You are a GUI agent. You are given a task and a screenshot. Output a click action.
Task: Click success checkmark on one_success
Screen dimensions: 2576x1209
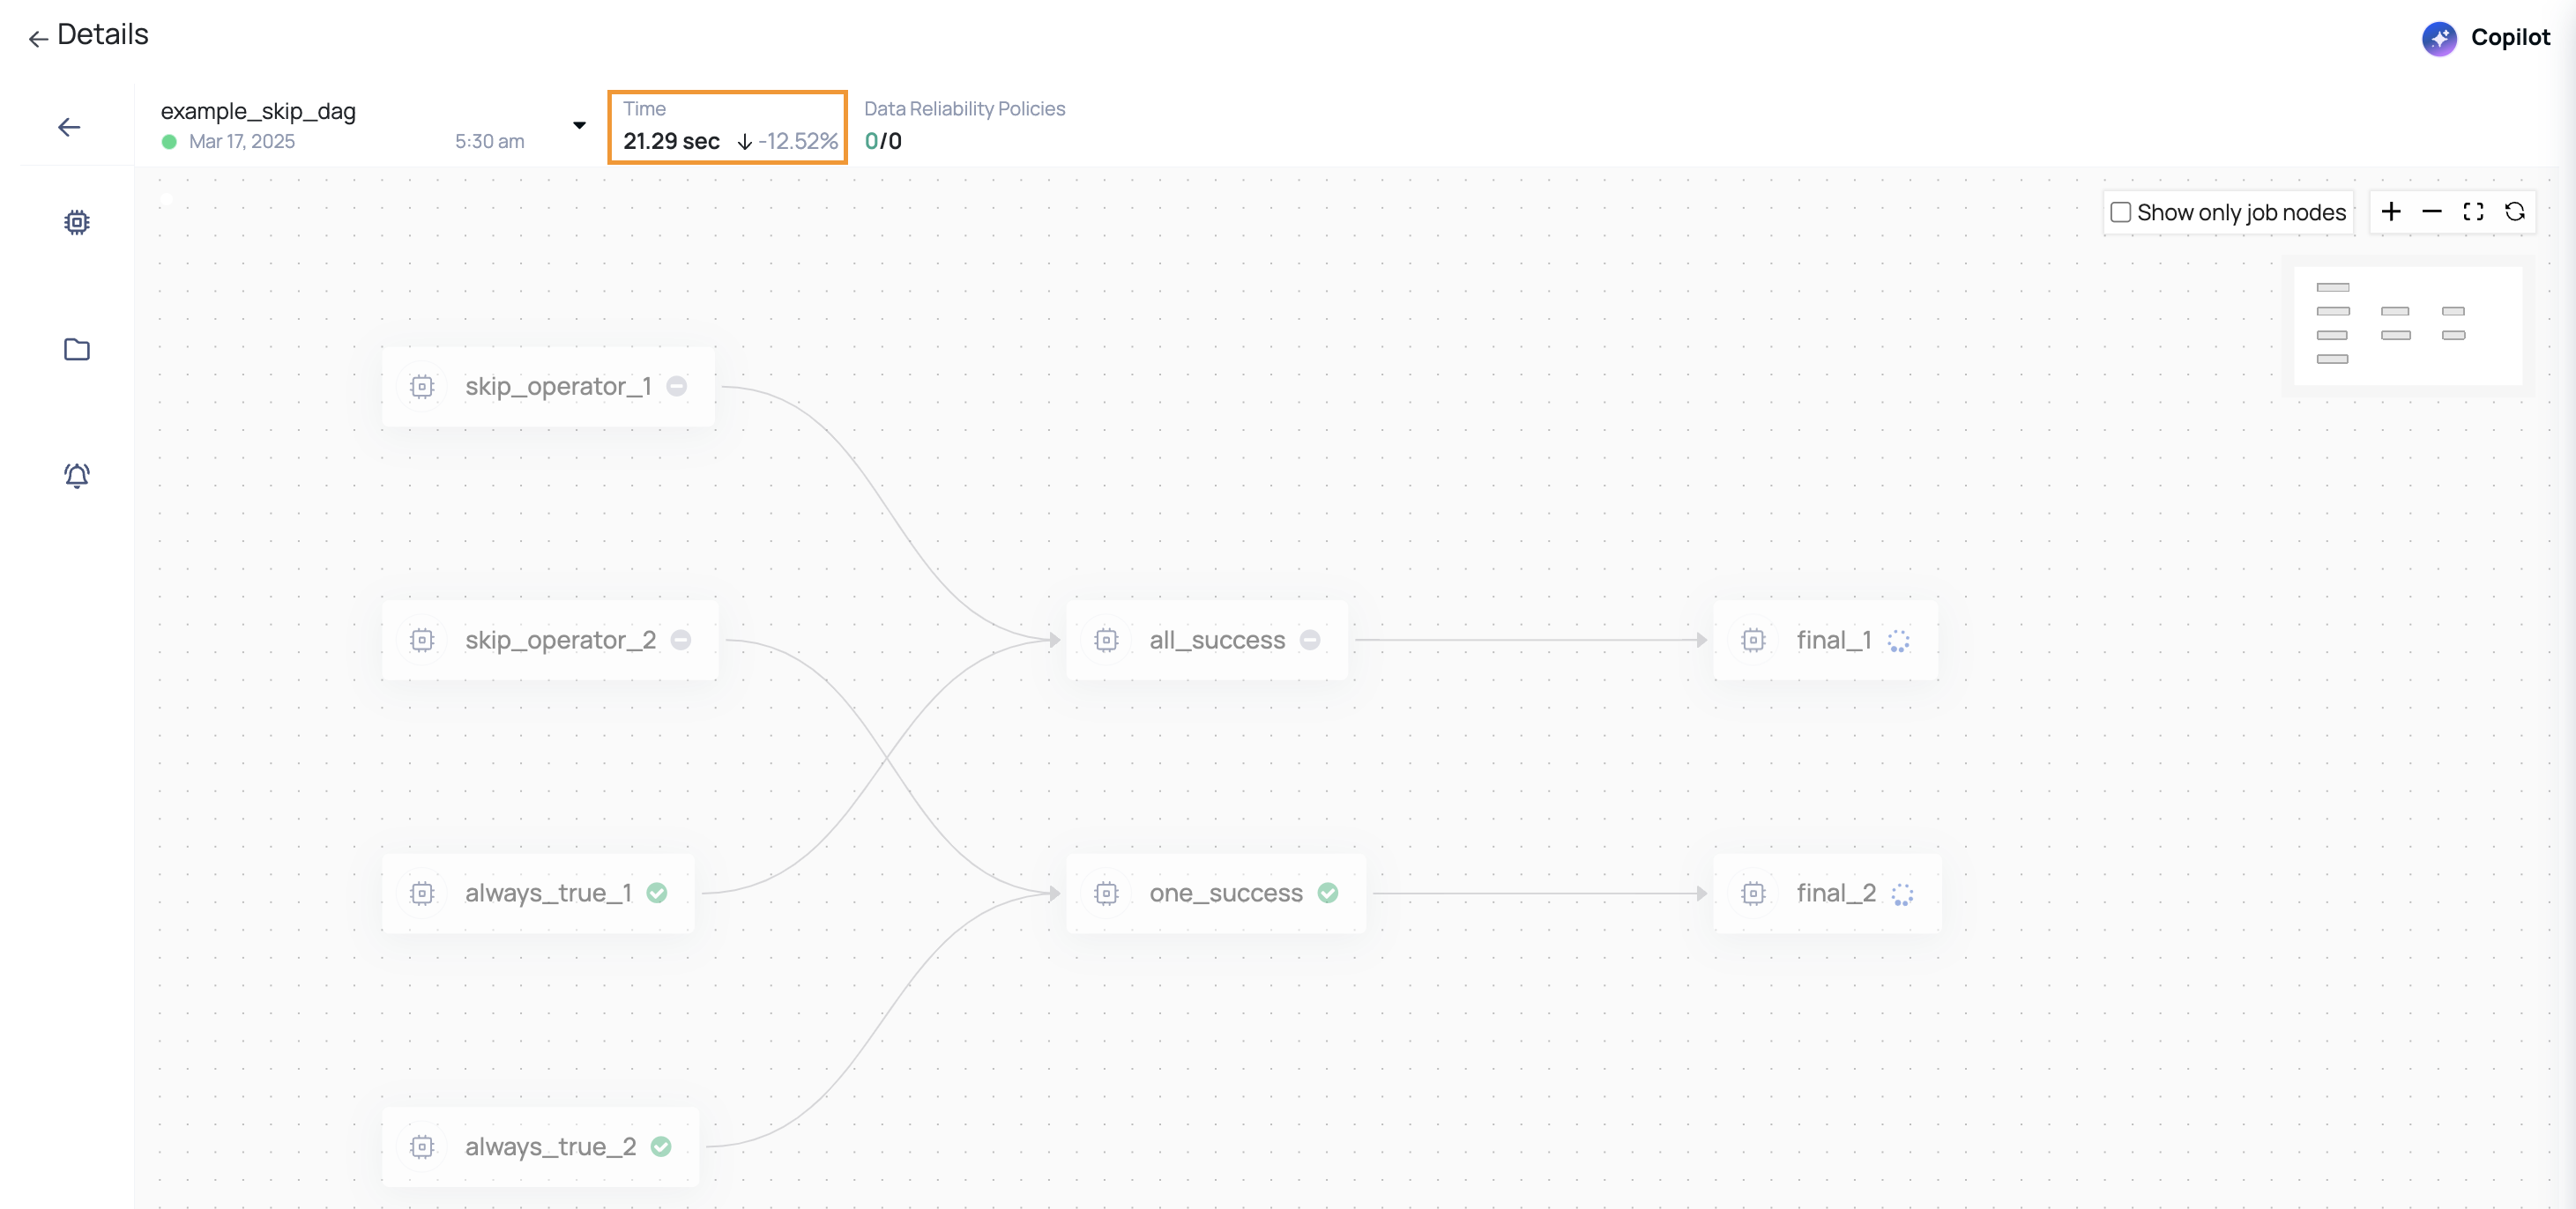tap(1328, 893)
